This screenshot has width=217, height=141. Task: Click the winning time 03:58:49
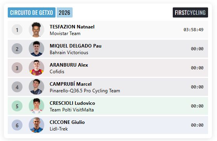tap(193, 30)
